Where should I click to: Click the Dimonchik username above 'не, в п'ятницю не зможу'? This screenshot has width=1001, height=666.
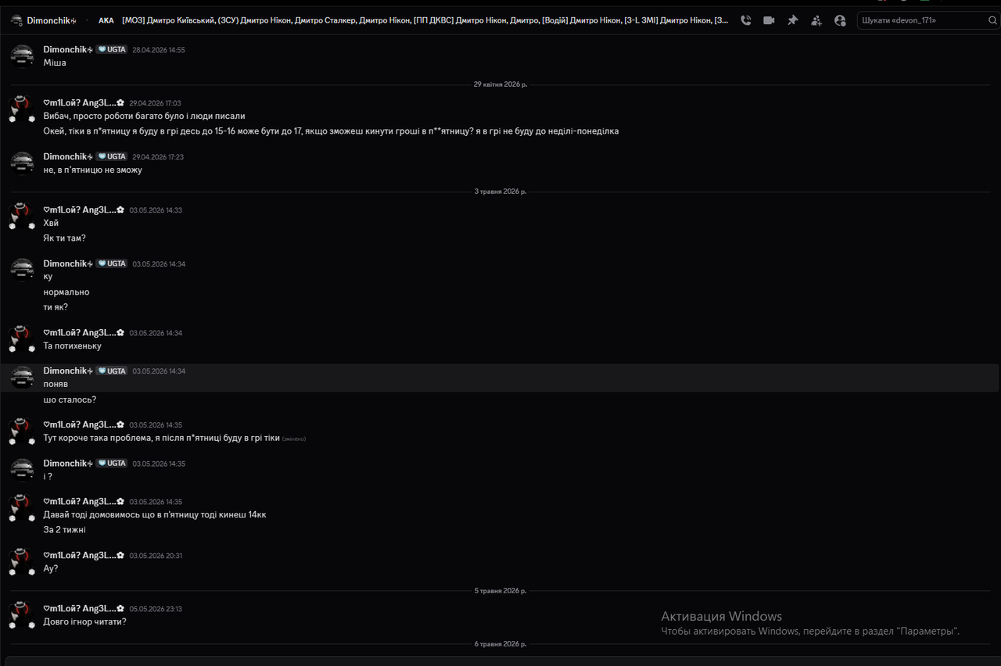pyautogui.click(x=68, y=156)
